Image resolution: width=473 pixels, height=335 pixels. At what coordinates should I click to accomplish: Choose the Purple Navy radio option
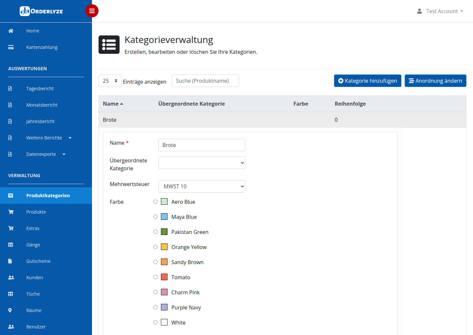(156, 307)
